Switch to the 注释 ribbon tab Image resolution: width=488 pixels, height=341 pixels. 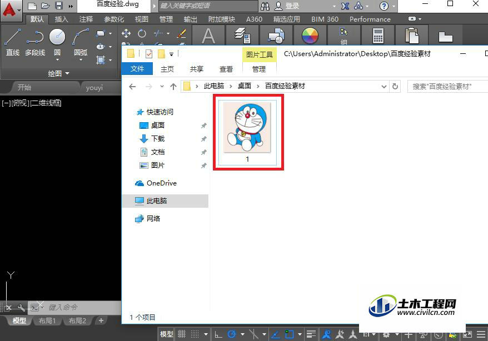[86, 19]
